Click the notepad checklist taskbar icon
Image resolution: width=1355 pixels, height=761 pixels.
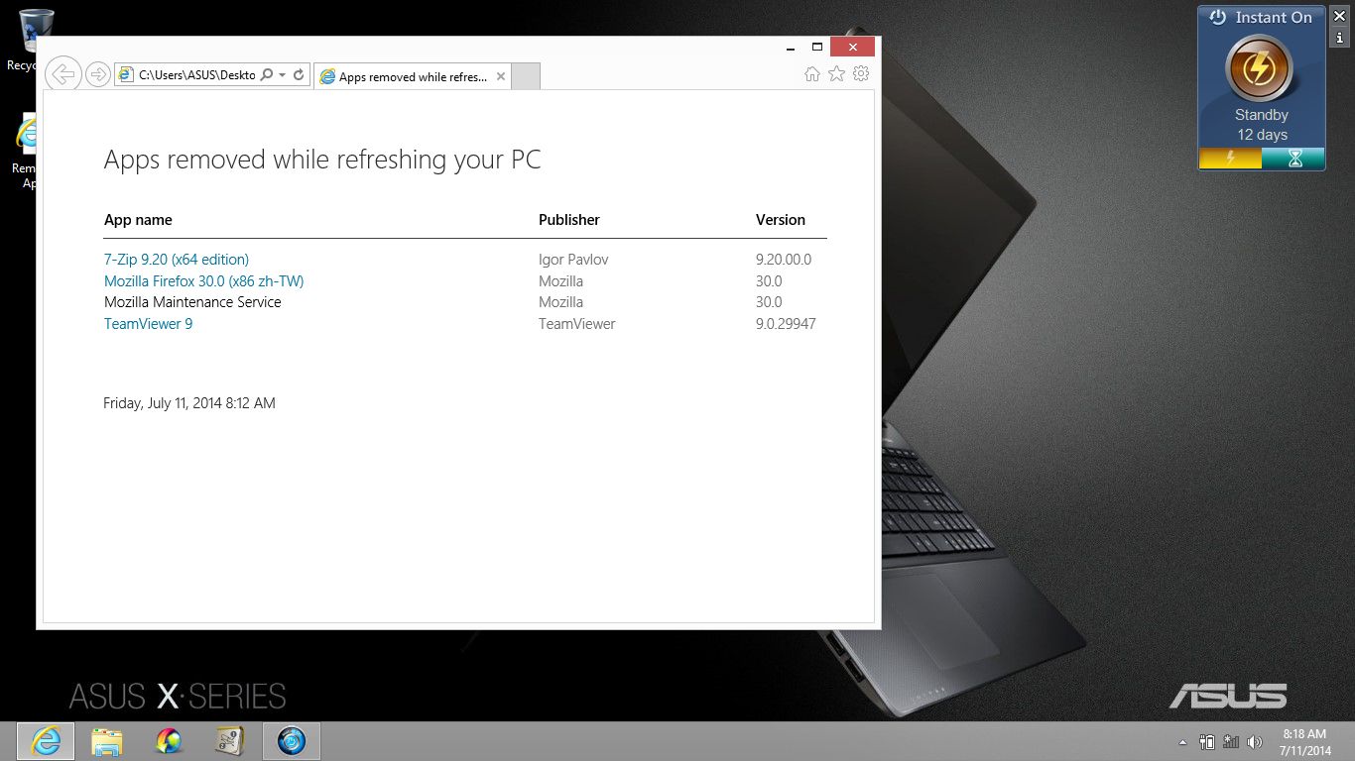(x=230, y=741)
